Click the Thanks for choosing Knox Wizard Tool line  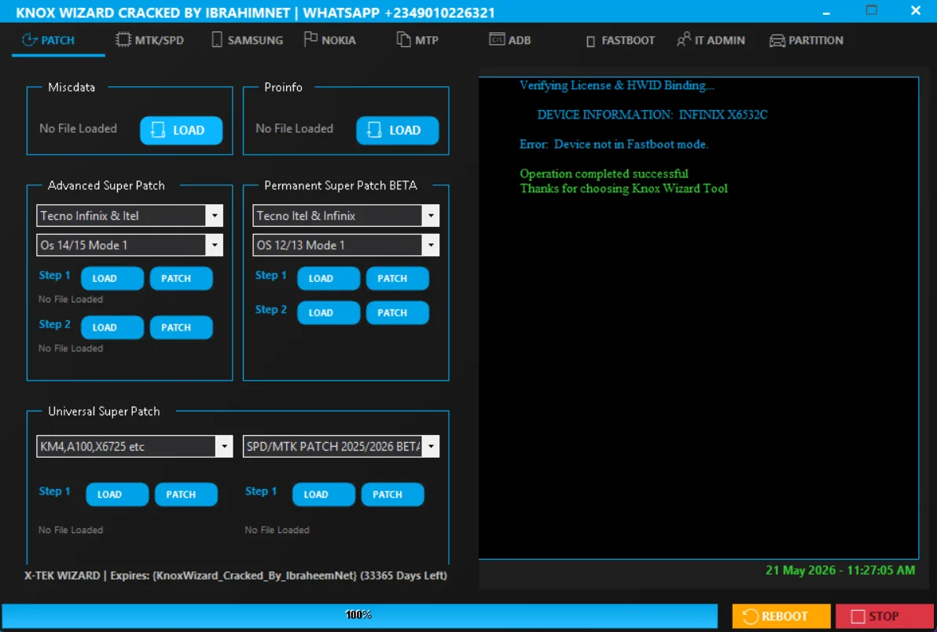[623, 188]
